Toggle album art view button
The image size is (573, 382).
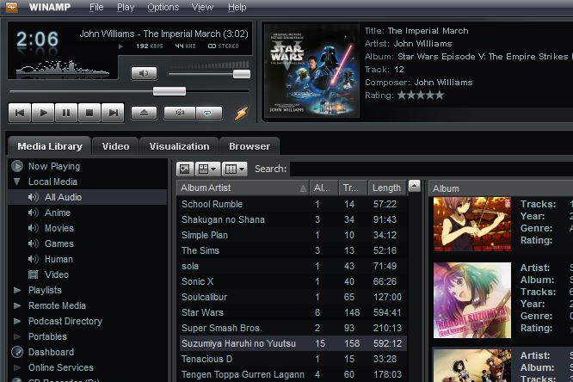point(185,169)
